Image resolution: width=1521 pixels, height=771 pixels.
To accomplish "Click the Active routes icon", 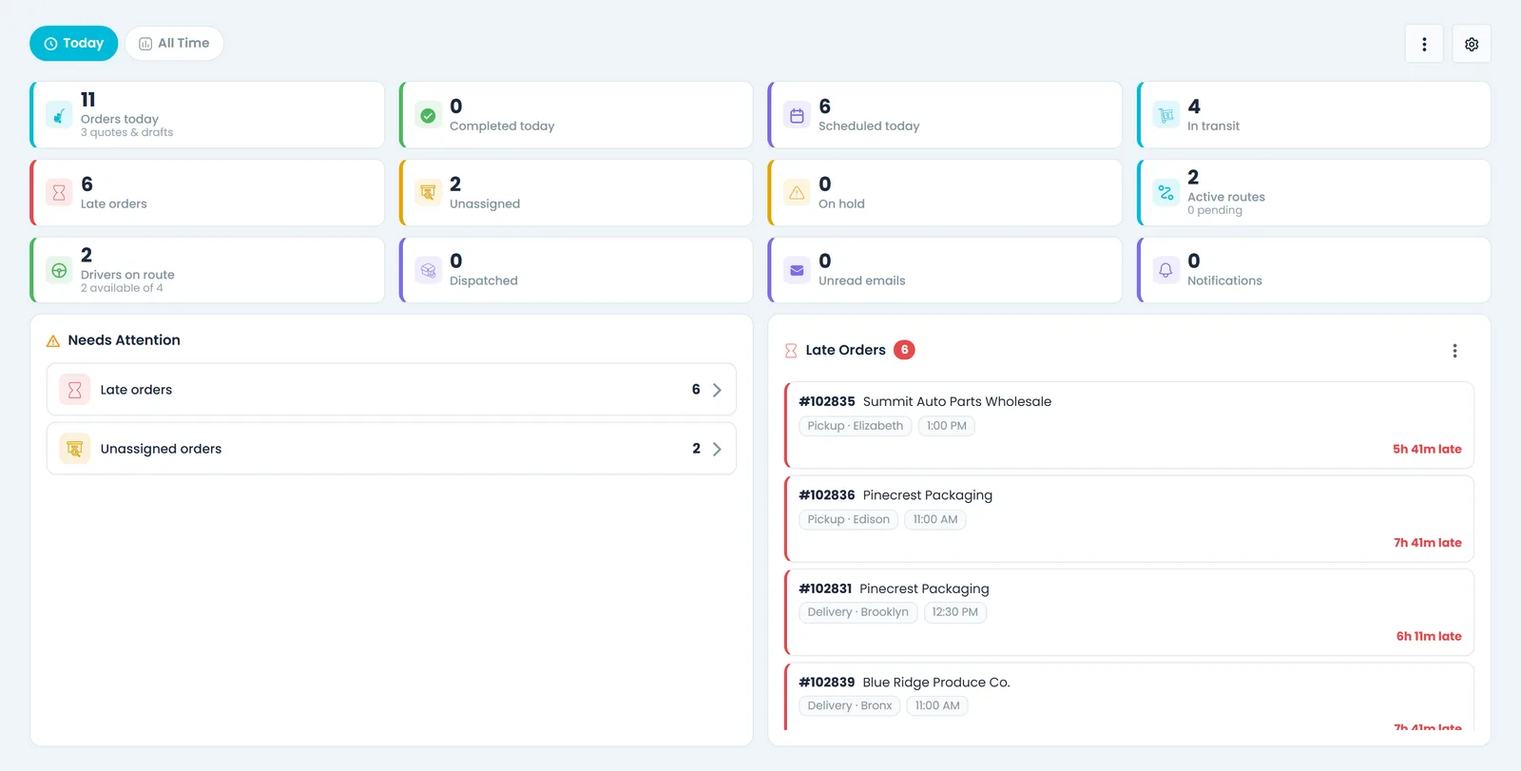I will click(x=1165, y=193).
